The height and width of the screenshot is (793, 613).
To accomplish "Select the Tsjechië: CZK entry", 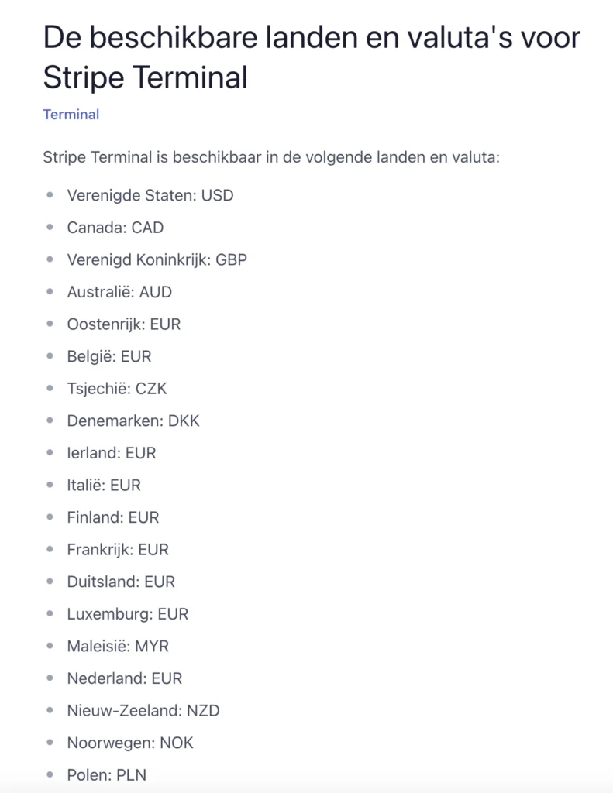I will pos(117,389).
